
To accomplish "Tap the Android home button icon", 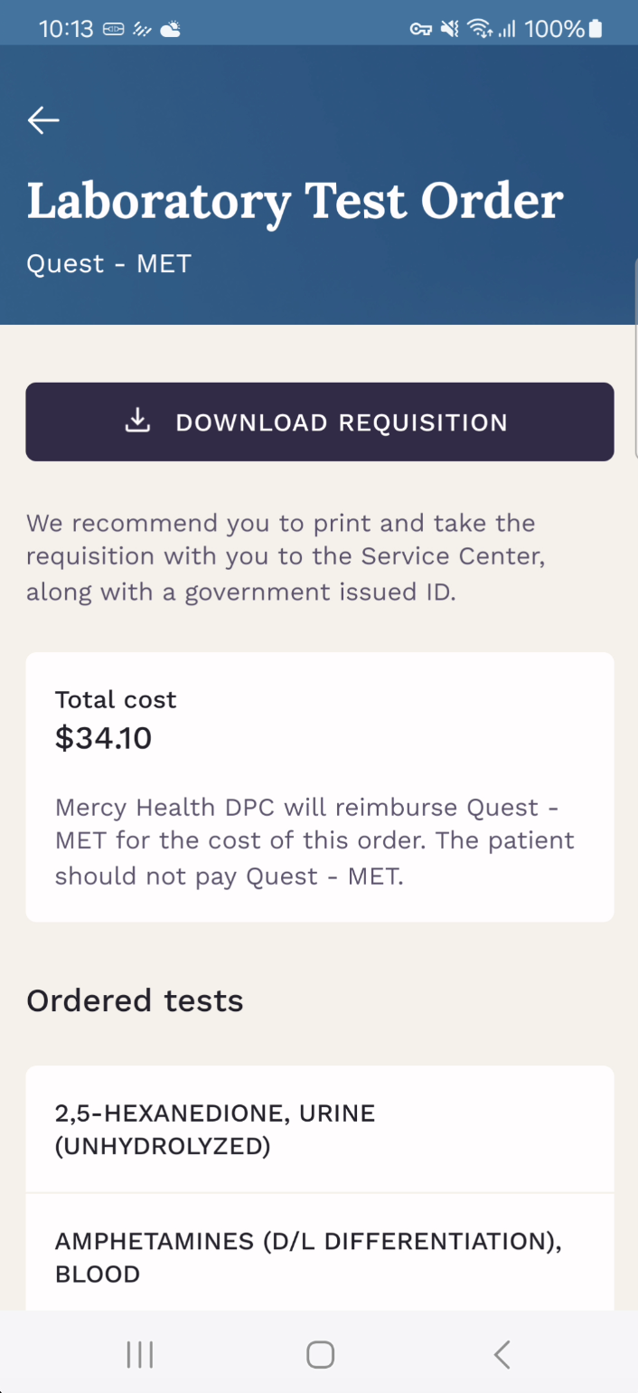I will [320, 1354].
